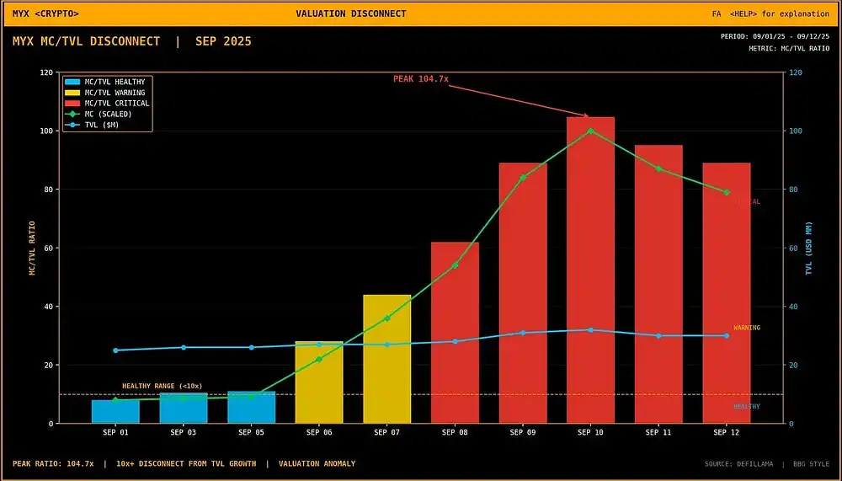
Task: Click the 10x+ DISCONNECT FROM TVL GROWTH footer
Action: click(186, 463)
